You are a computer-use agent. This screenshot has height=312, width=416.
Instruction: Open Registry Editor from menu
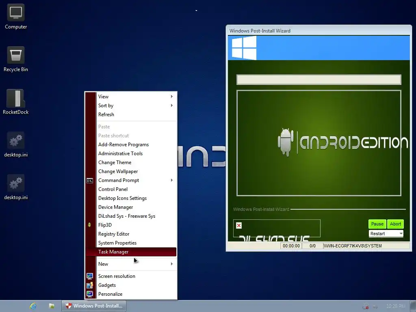pos(131,234)
